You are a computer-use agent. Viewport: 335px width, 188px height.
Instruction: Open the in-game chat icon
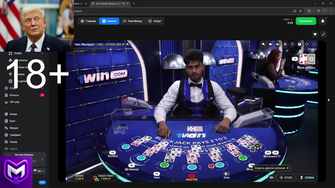click(263, 44)
